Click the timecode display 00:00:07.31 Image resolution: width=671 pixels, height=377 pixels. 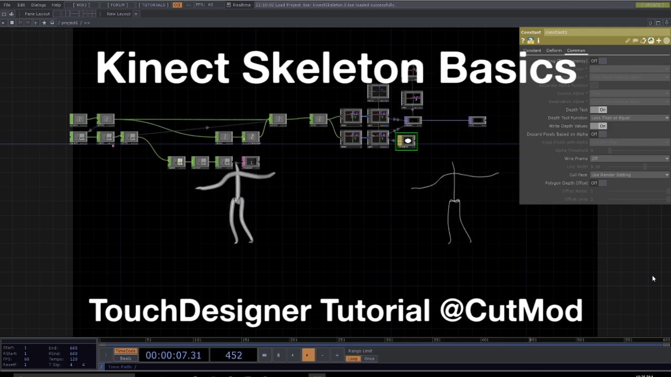[174, 355]
